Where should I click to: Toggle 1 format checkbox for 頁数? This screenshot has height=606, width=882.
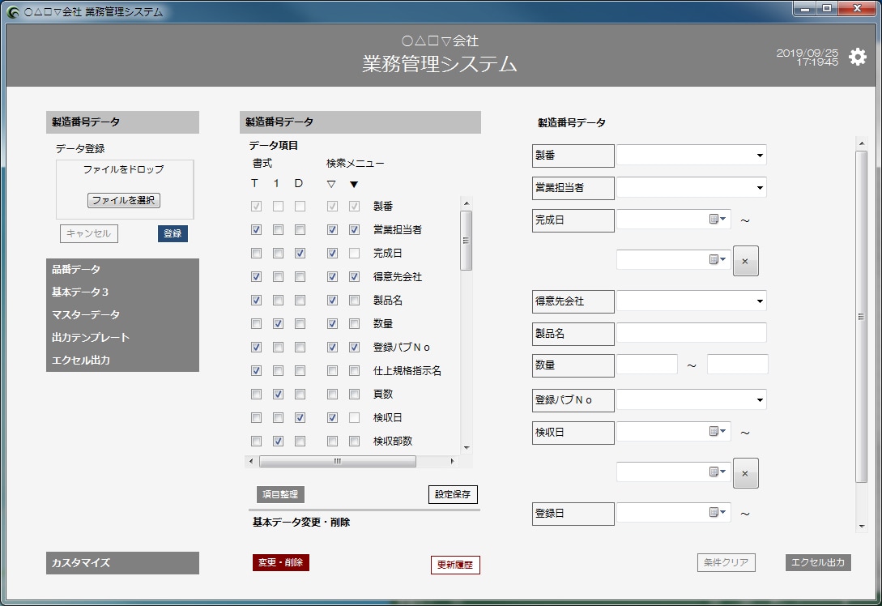[278, 395]
